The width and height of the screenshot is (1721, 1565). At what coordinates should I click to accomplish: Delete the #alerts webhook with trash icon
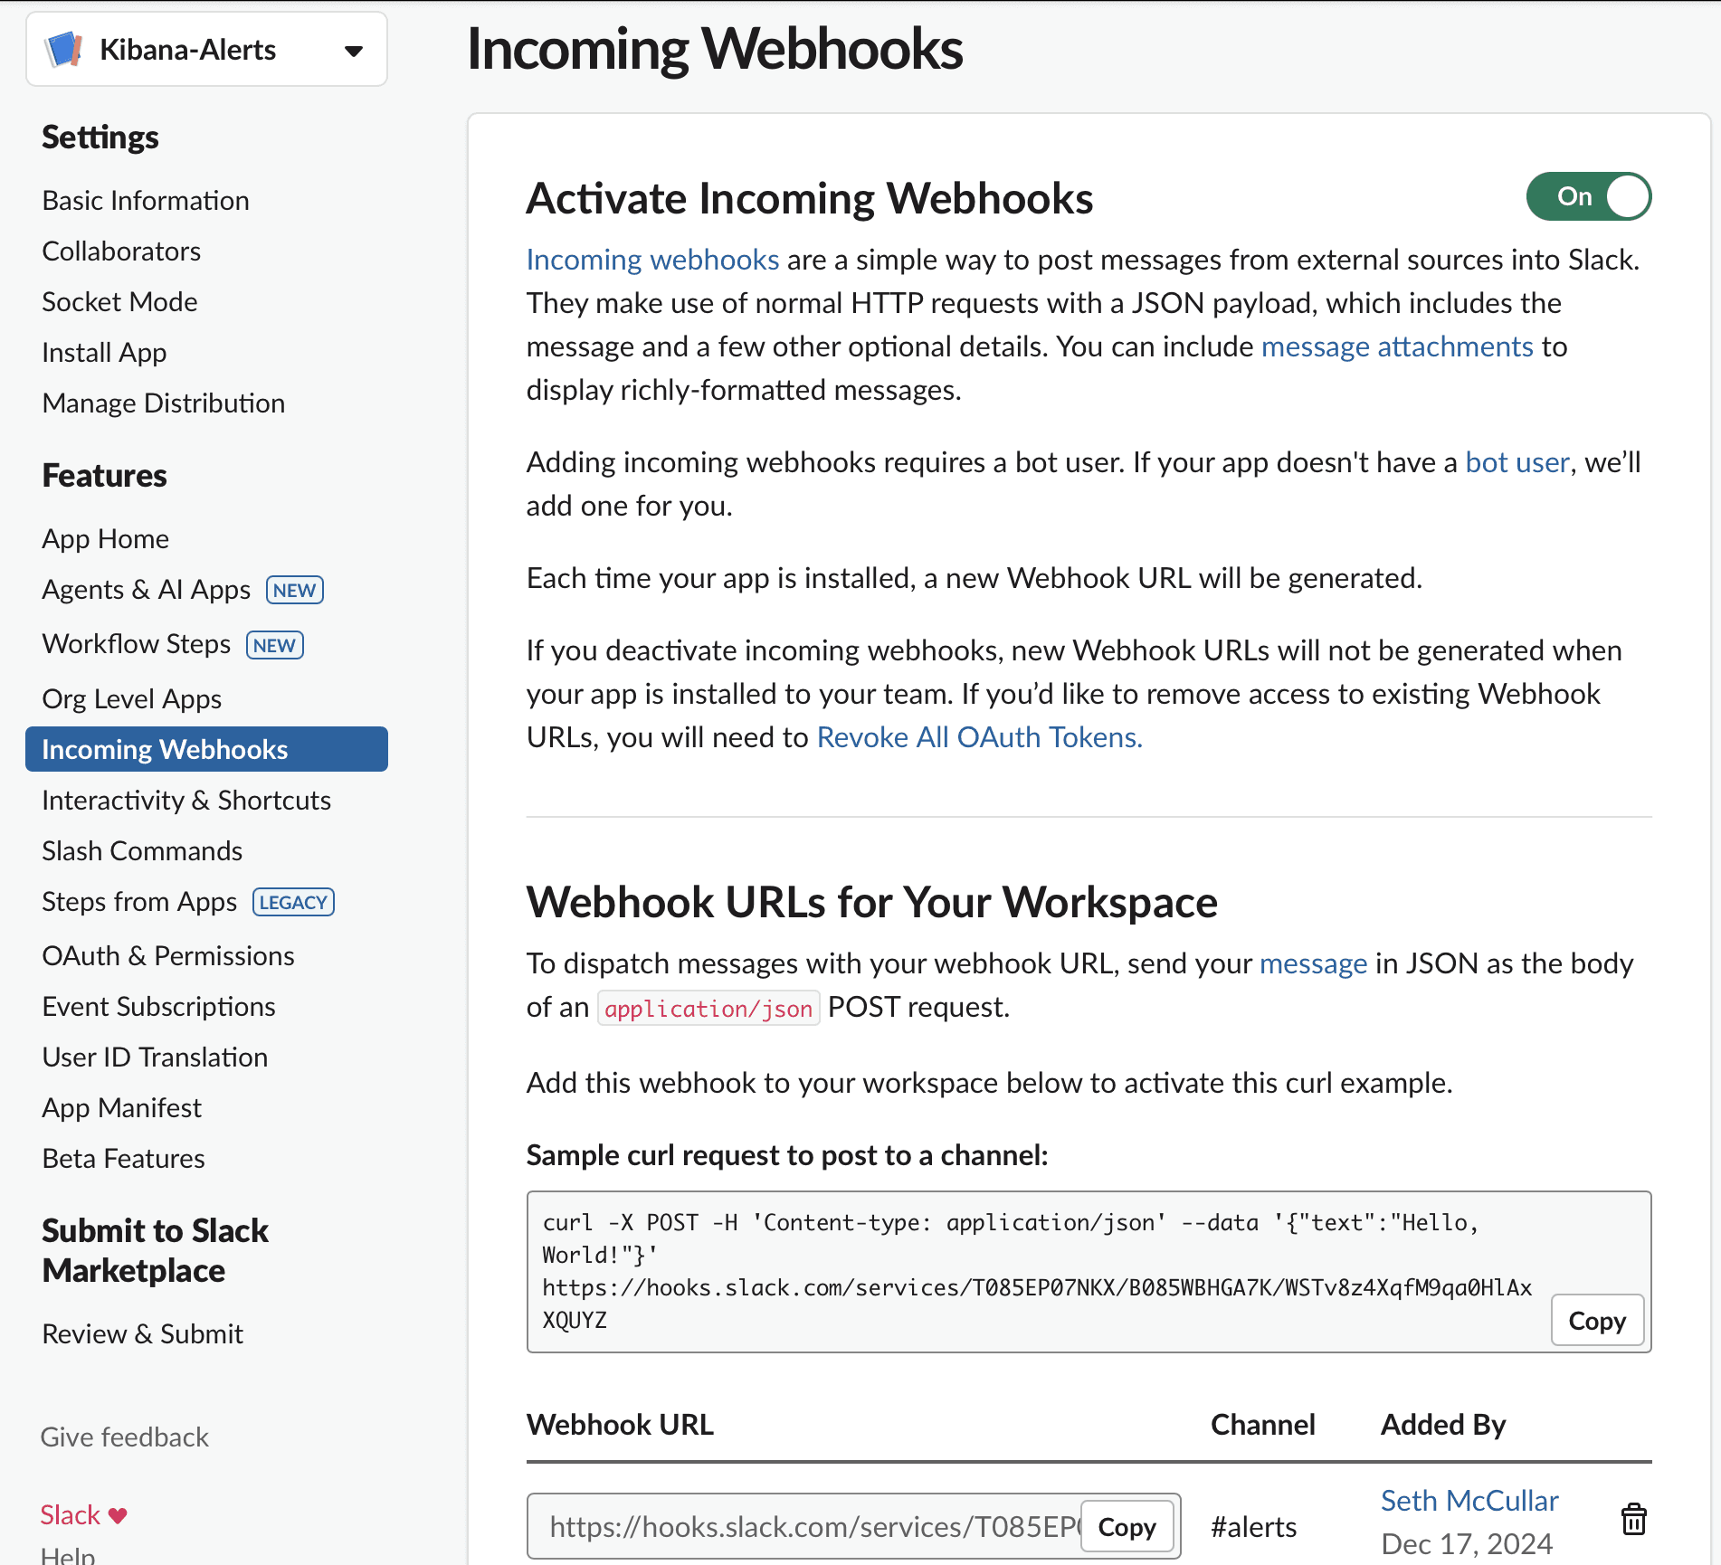coord(1634,1519)
